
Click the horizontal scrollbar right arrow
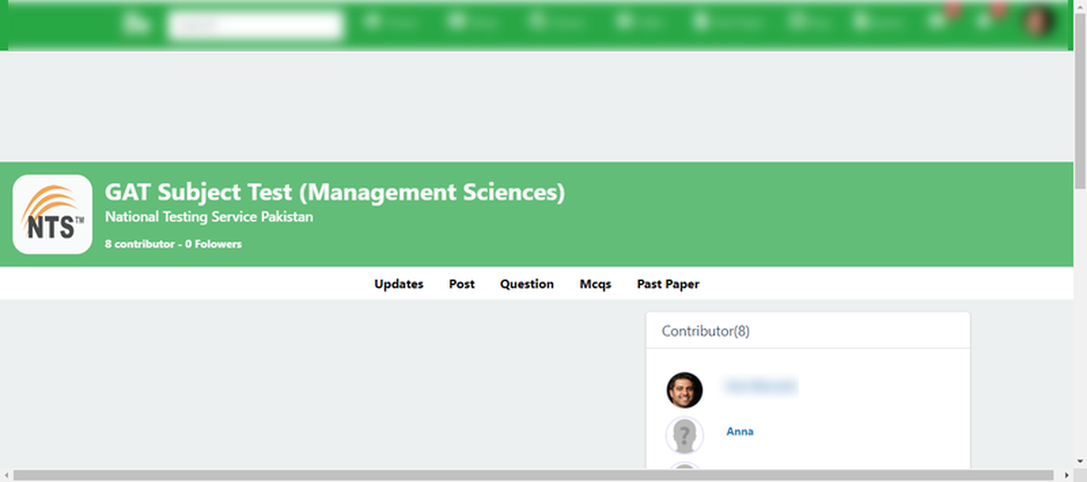click(x=1067, y=476)
